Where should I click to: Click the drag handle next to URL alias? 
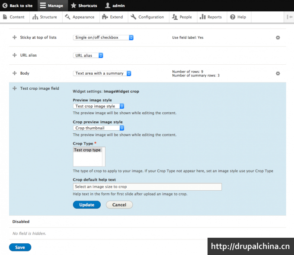click(x=15, y=56)
